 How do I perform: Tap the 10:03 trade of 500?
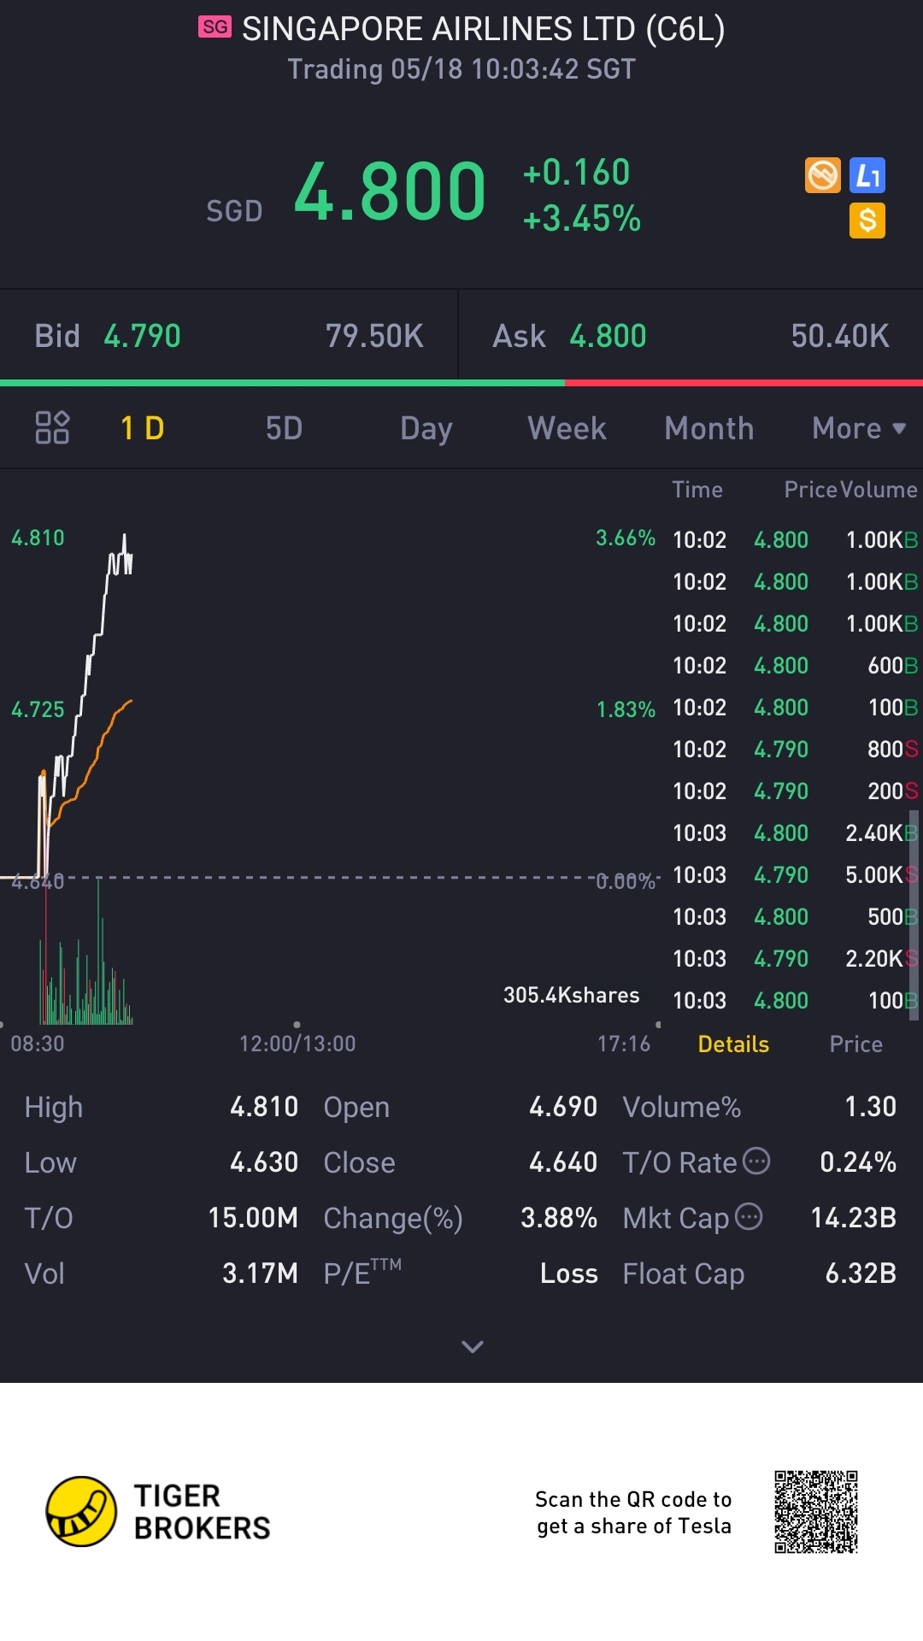[795, 916]
